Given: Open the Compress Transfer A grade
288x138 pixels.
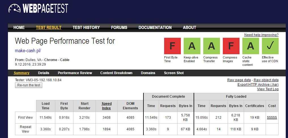Looking at the screenshot, I should click(211, 46).
